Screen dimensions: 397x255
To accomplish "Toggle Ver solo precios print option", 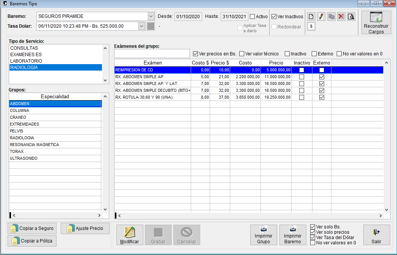I will click(313, 232).
